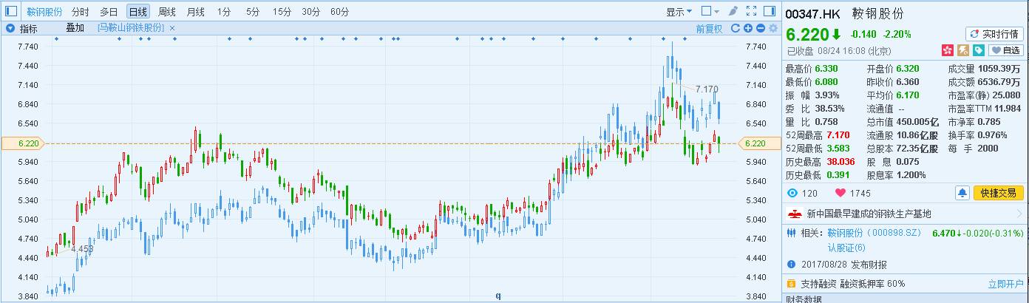Screen dimensions: 1029x303
Task: Click the 成交量 1059.39万 value
Action: click(x=1000, y=69)
